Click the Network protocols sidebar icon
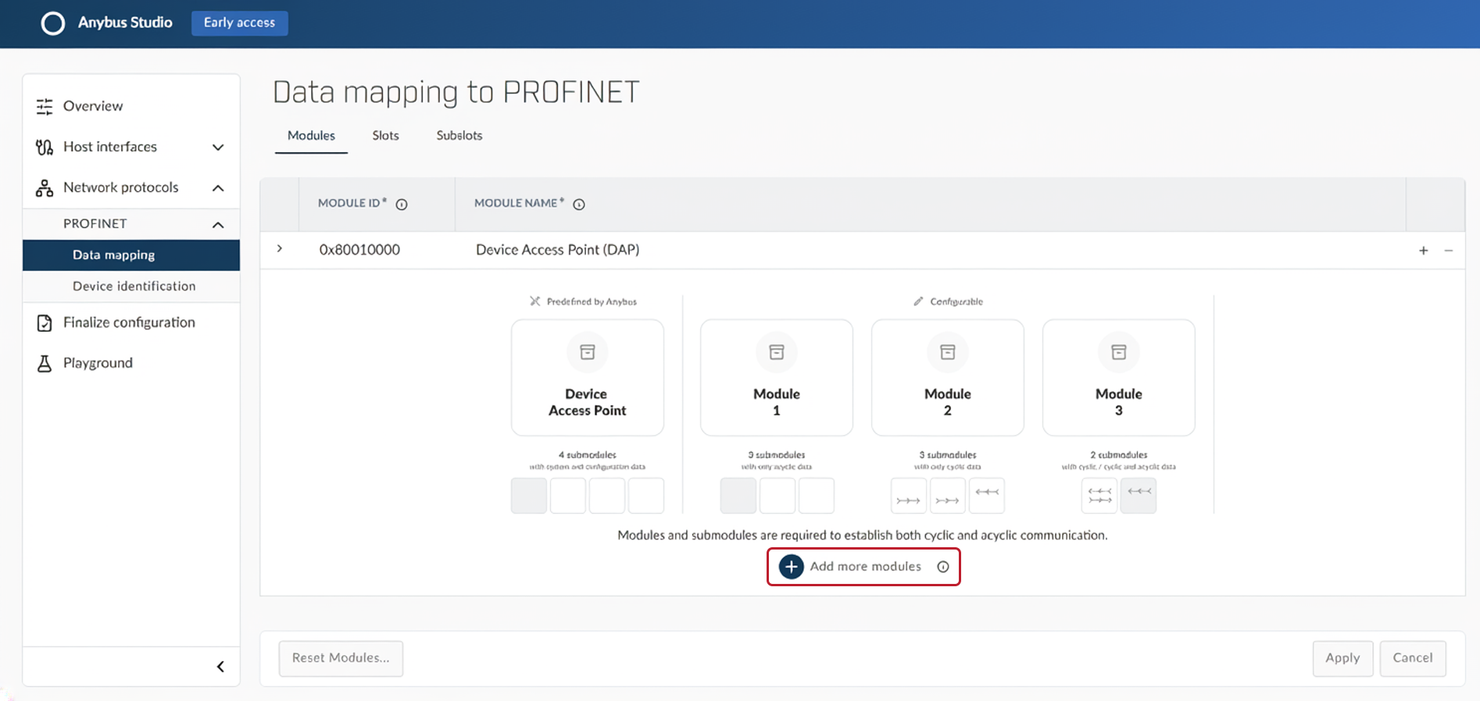Viewport: 1480px width, 701px height. (45, 188)
